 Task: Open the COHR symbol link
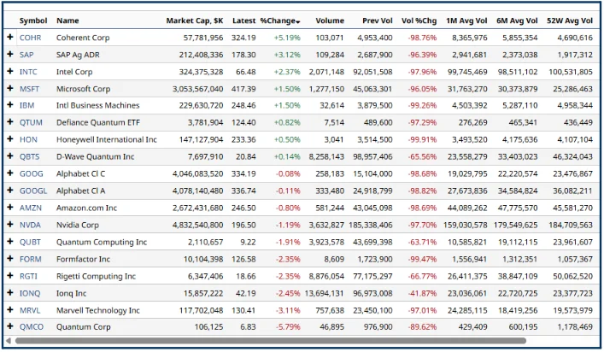pos(31,38)
